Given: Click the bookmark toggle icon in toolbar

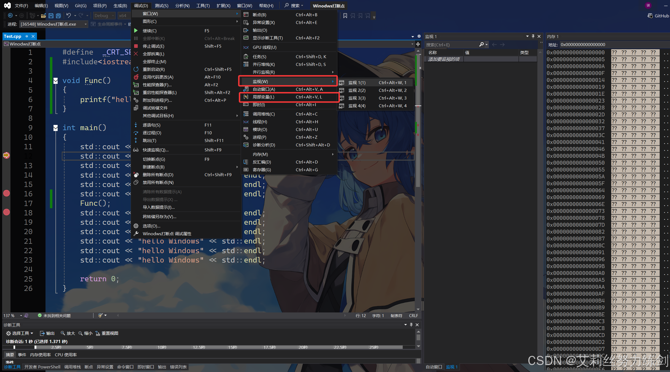Looking at the screenshot, I should point(345,16).
